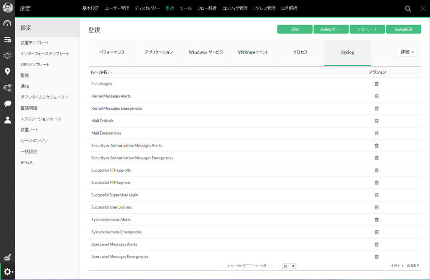This screenshot has height=280, width=430.
Task: Delete the Mail Criticals rule via trash icon
Action: pyautogui.click(x=376, y=121)
